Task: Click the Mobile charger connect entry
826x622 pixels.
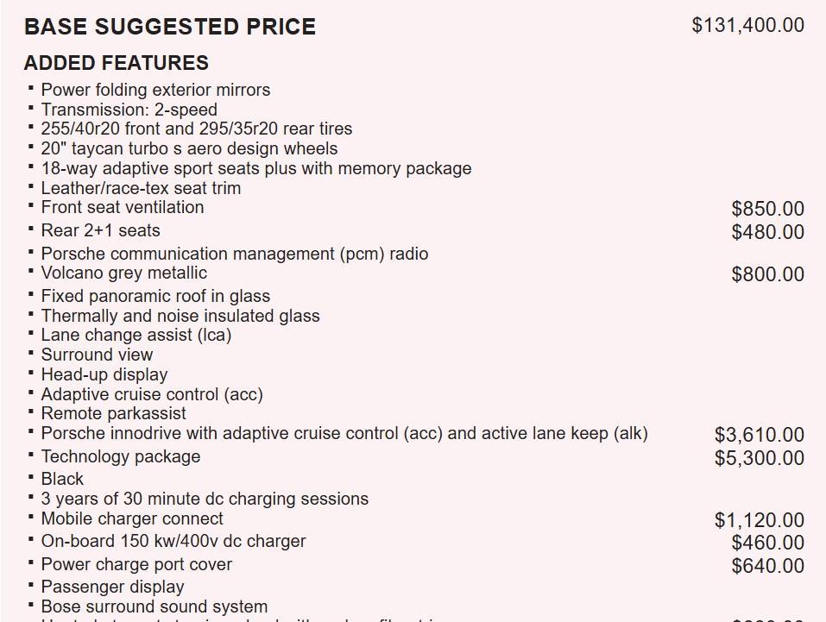Action: tap(132, 518)
